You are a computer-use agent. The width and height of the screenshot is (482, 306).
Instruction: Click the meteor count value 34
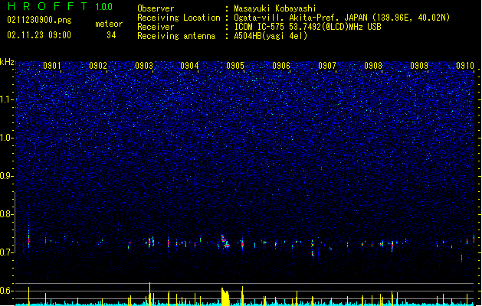(111, 35)
